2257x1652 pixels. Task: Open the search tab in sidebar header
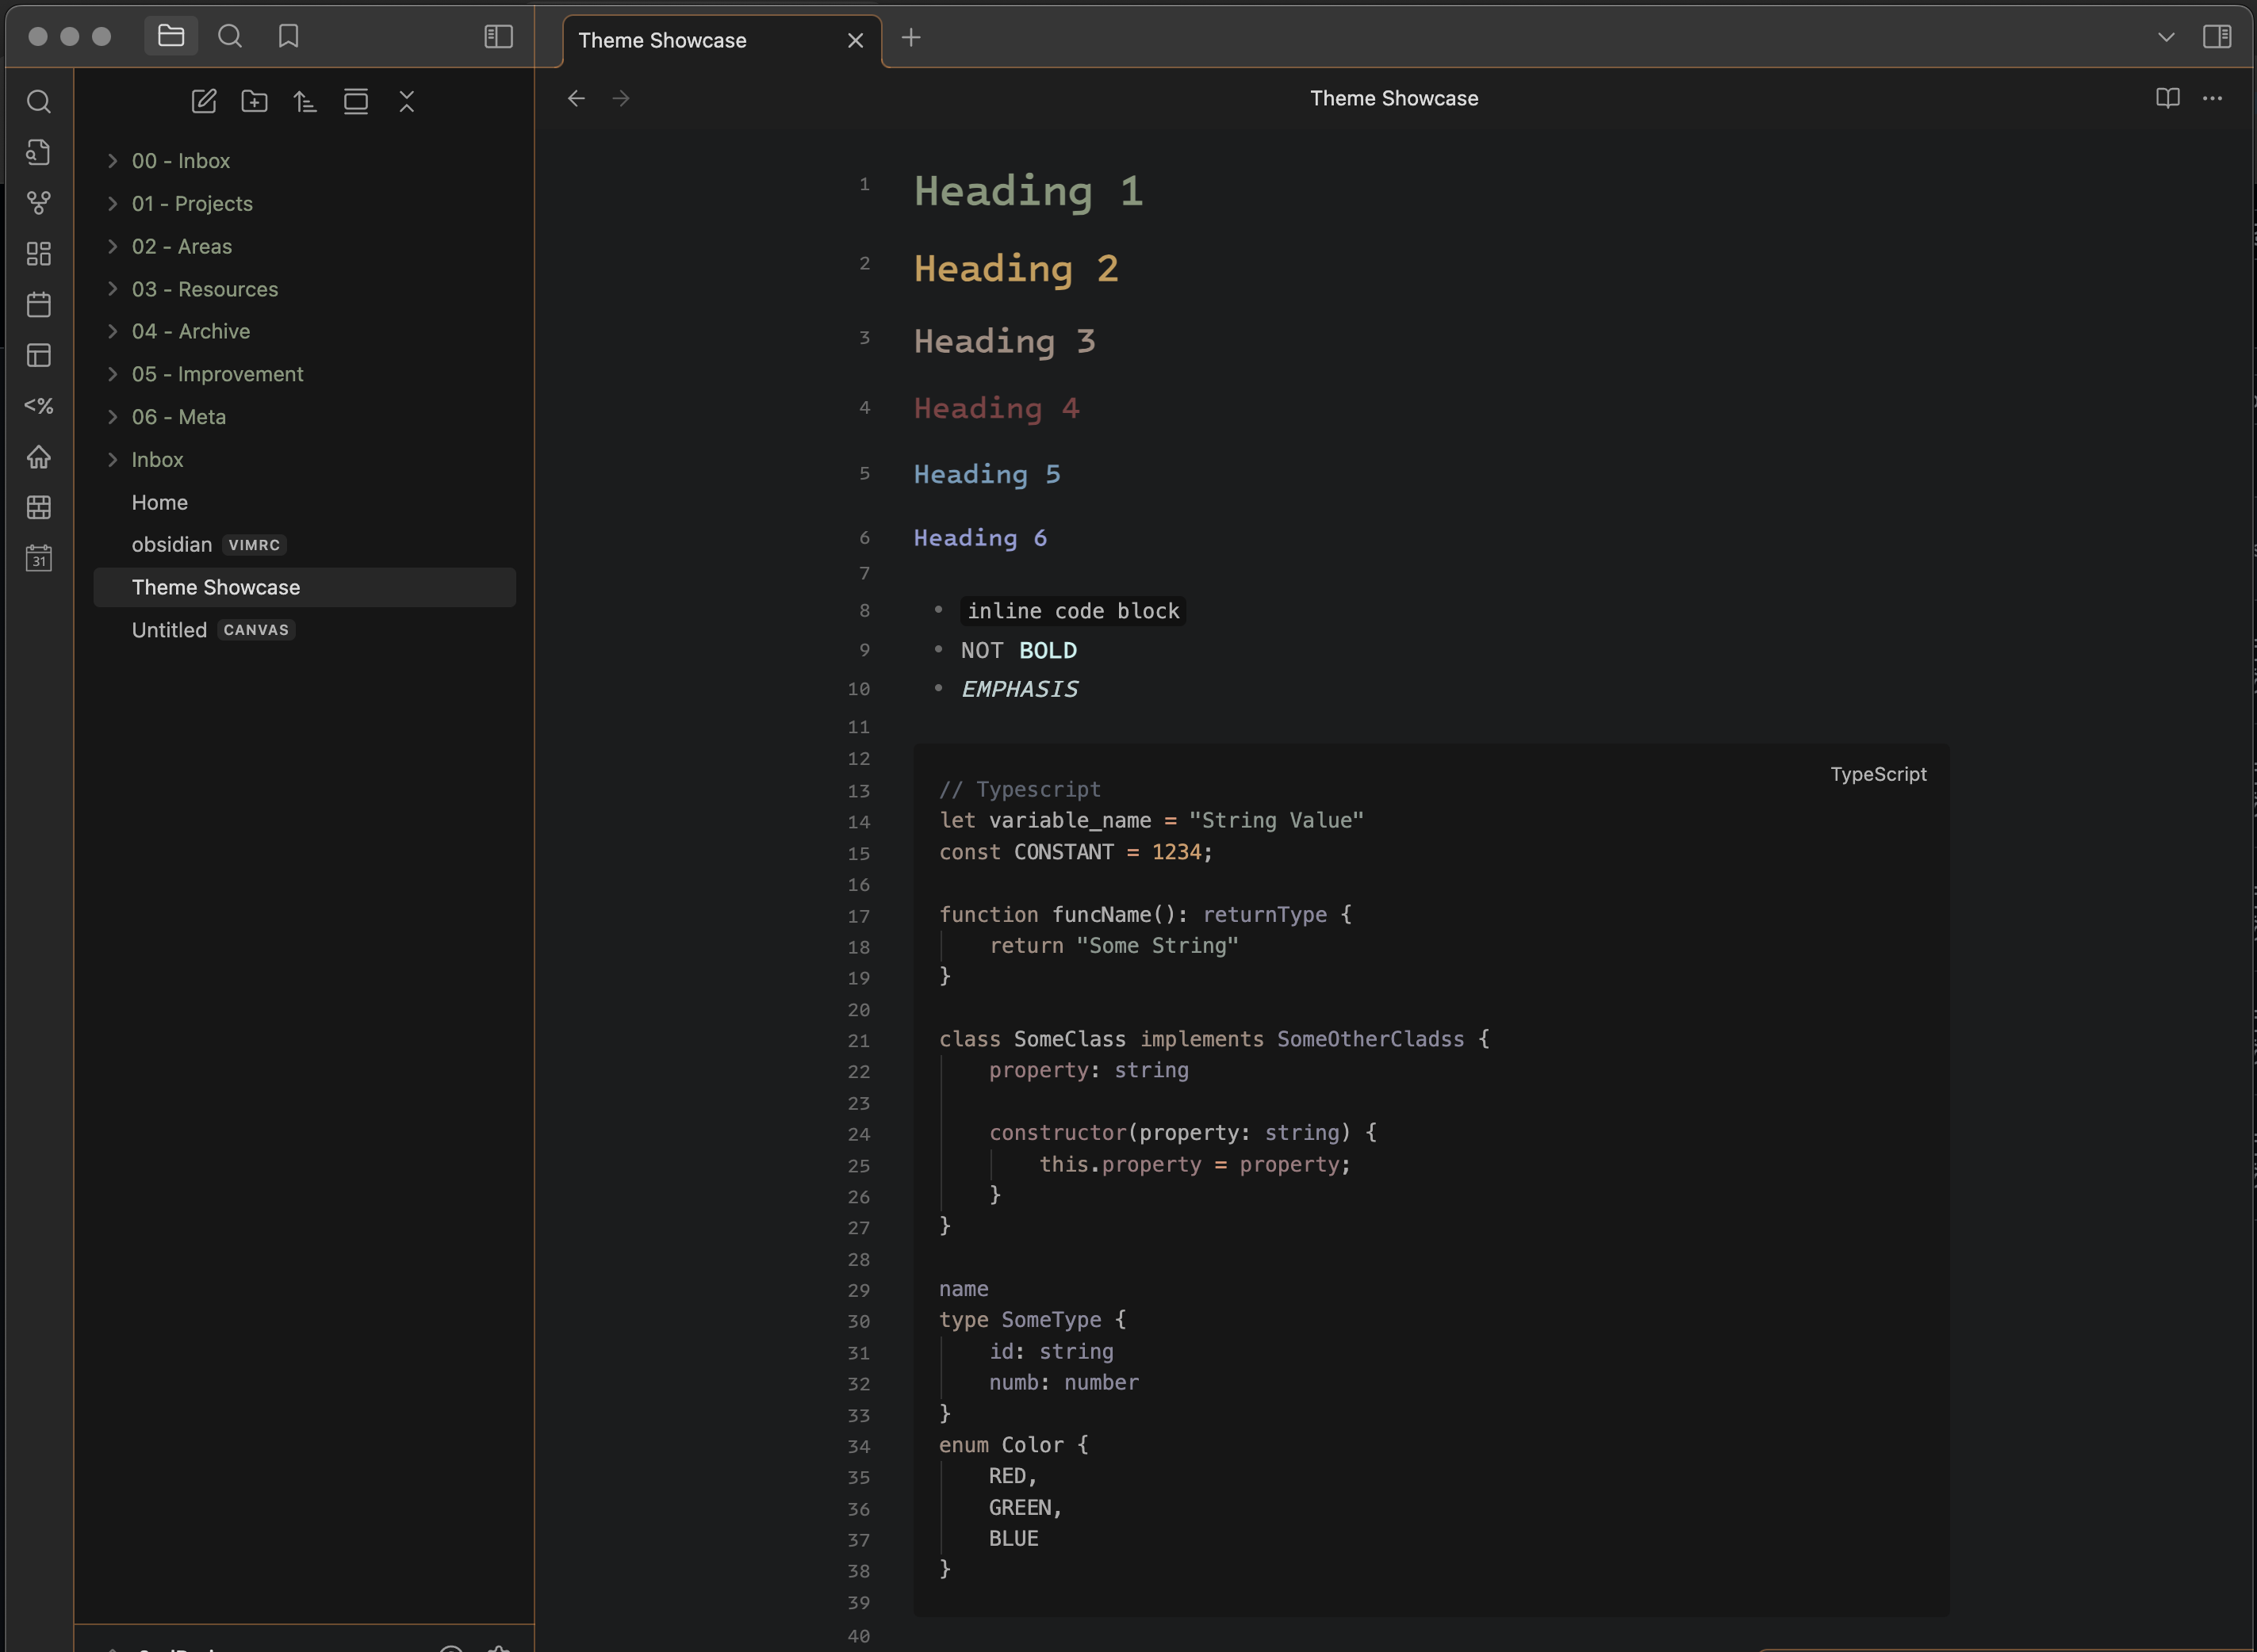pos(230,36)
